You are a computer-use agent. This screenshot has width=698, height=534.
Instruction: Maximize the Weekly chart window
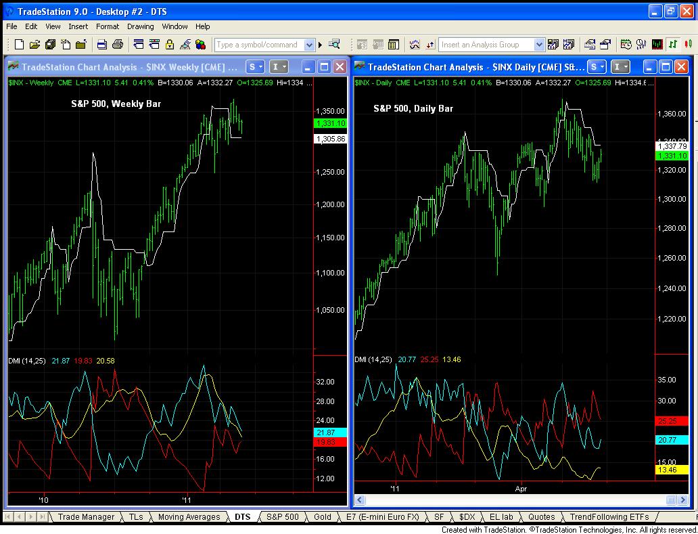325,67
